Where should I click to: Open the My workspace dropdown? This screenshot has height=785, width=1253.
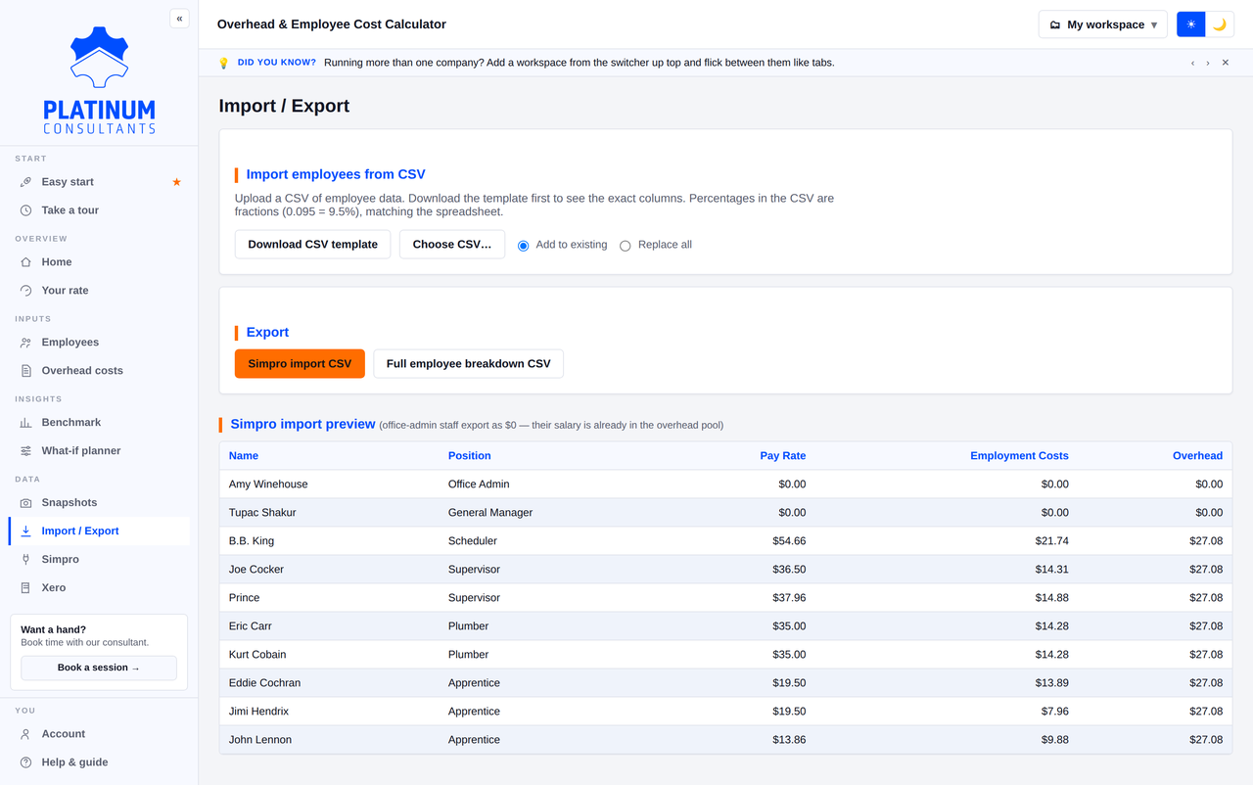coord(1102,24)
